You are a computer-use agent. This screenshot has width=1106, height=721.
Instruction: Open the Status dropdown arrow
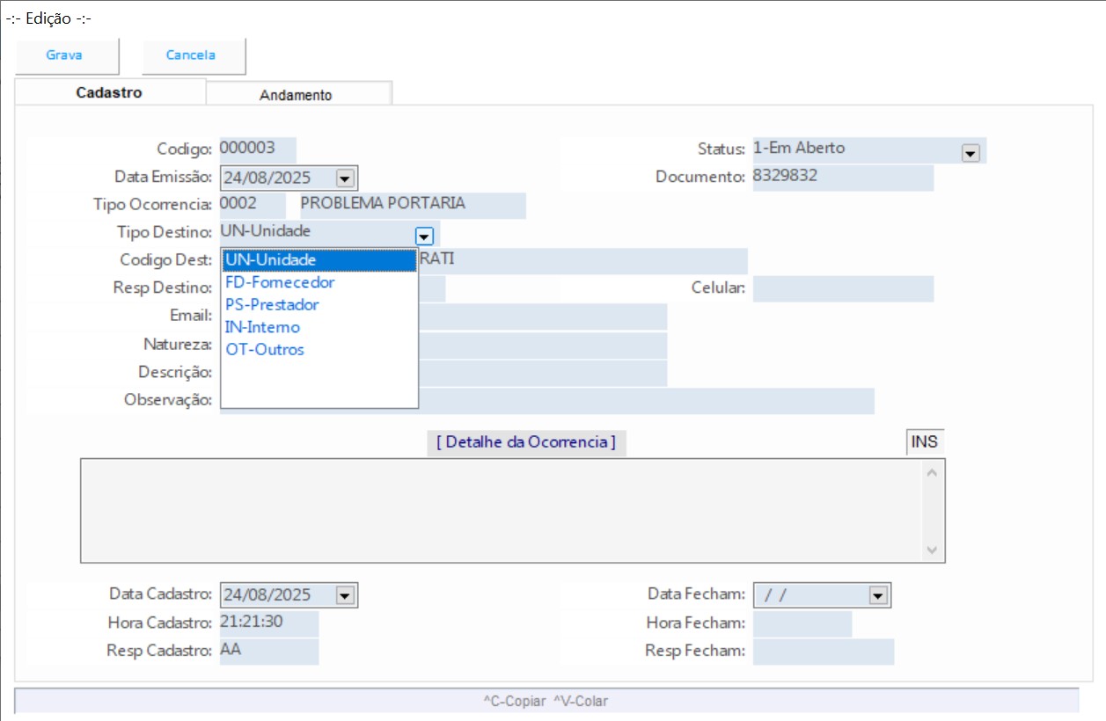pos(970,153)
